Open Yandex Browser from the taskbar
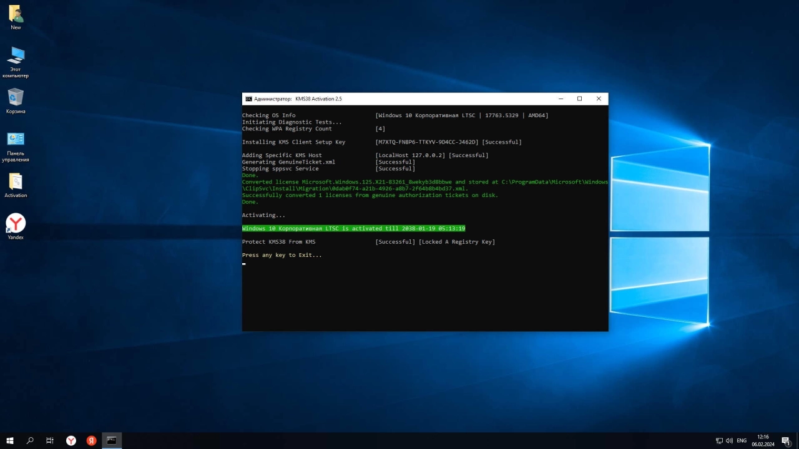Image resolution: width=799 pixels, height=449 pixels. click(71, 440)
